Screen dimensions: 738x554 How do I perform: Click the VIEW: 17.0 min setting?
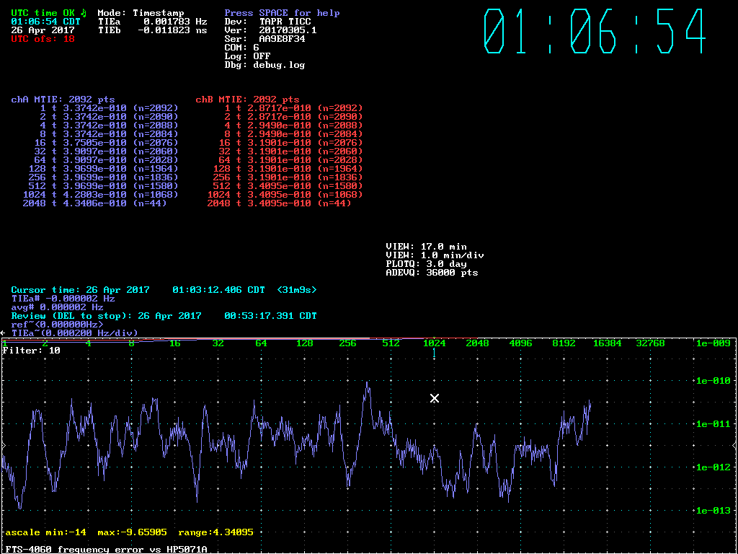tap(426, 247)
